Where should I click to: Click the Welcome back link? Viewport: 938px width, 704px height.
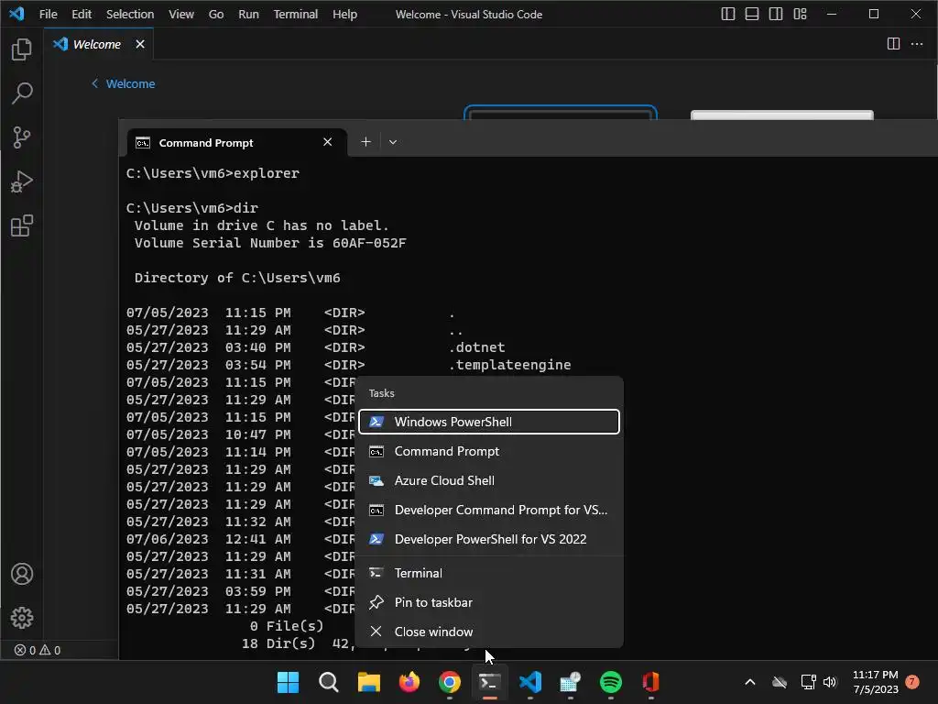pyautogui.click(x=124, y=83)
